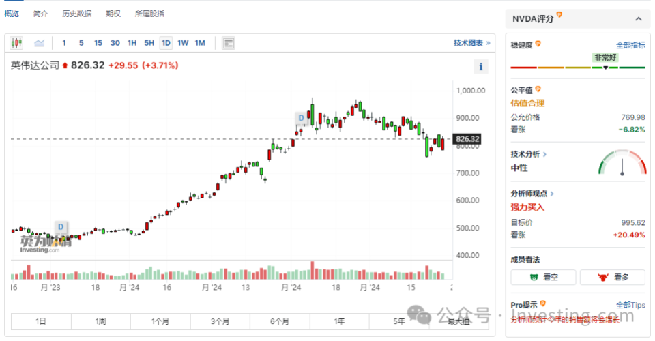
Task: Select the 1周 time range
Action: pyautogui.click(x=101, y=321)
